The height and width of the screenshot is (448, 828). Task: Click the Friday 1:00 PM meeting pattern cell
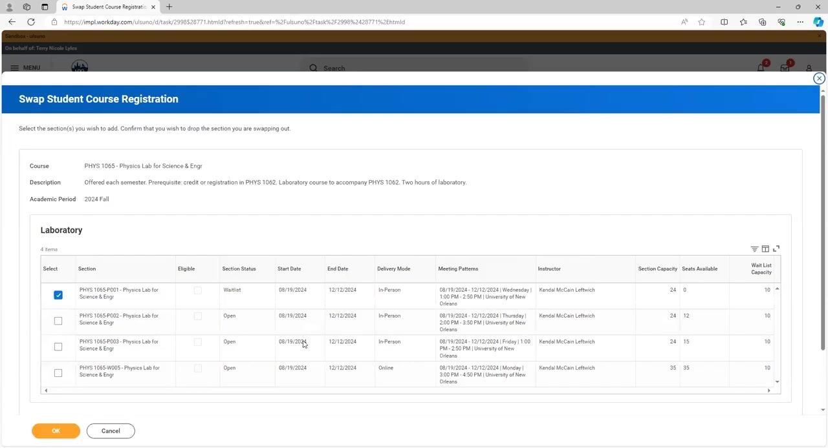[485, 349]
